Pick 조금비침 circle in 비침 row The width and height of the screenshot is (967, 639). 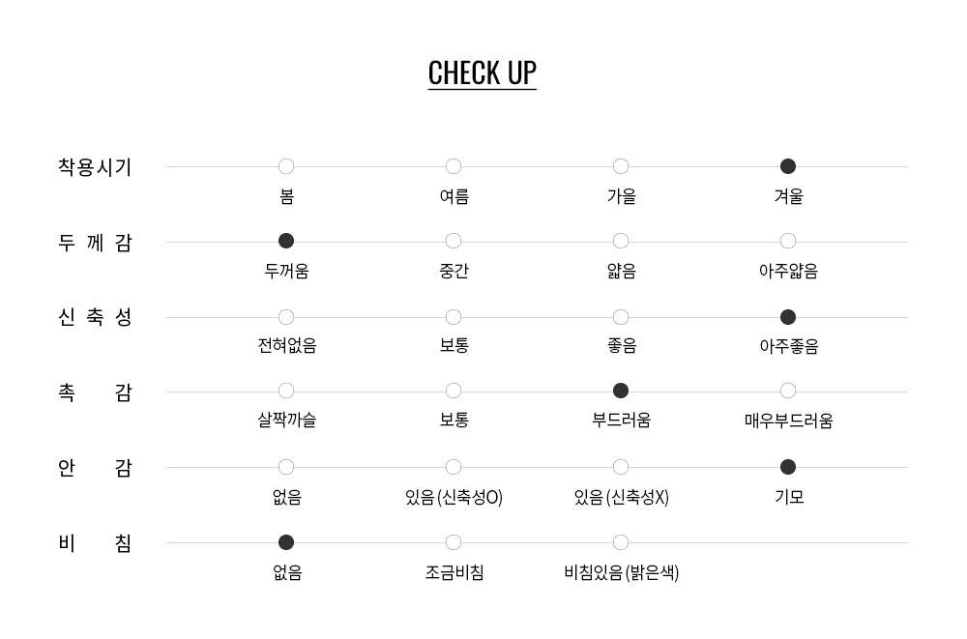pyautogui.click(x=454, y=542)
